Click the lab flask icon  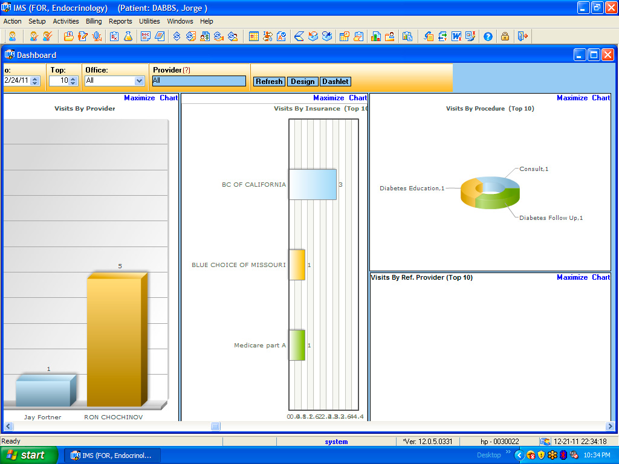128,37
